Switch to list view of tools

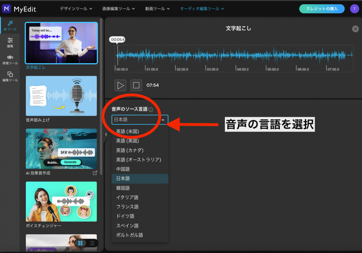[x=92, y=243]
